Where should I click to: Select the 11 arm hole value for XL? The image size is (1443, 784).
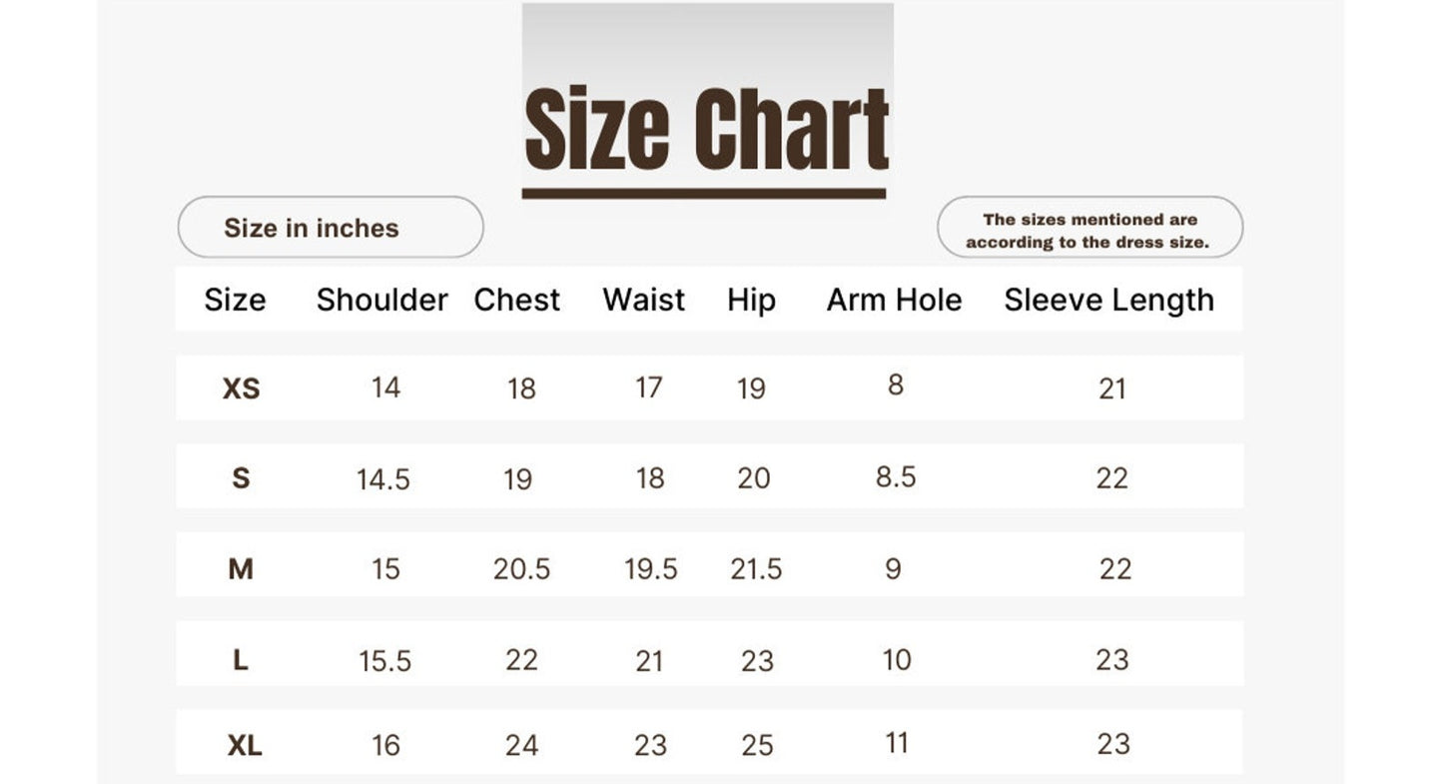point(897,743)
